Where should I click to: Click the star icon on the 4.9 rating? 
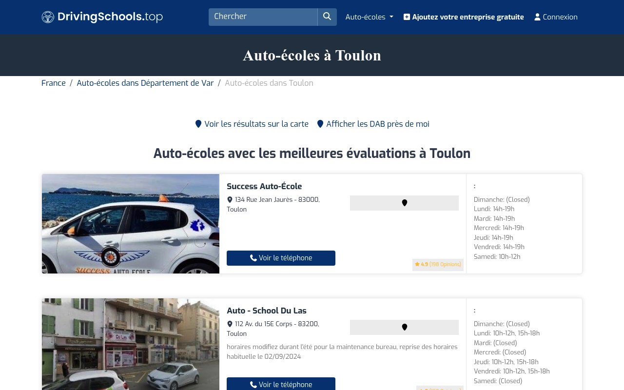(418, 264)
